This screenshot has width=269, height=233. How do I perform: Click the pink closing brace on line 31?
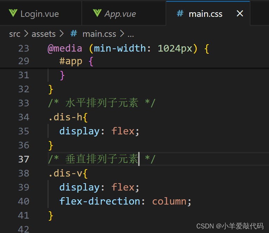62,75
